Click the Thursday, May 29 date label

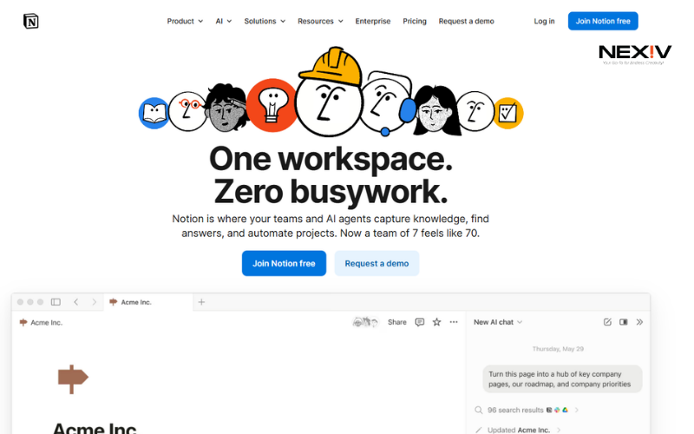[x=558, y=349]
